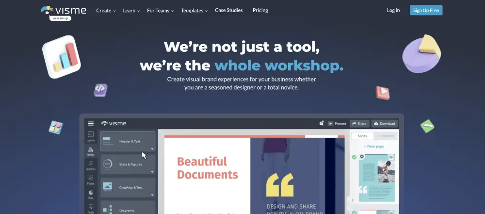Expand the Graphics & Text dropdown arrow
The width and height of the screenshot is (485, 214).
(x=152, y=195)
